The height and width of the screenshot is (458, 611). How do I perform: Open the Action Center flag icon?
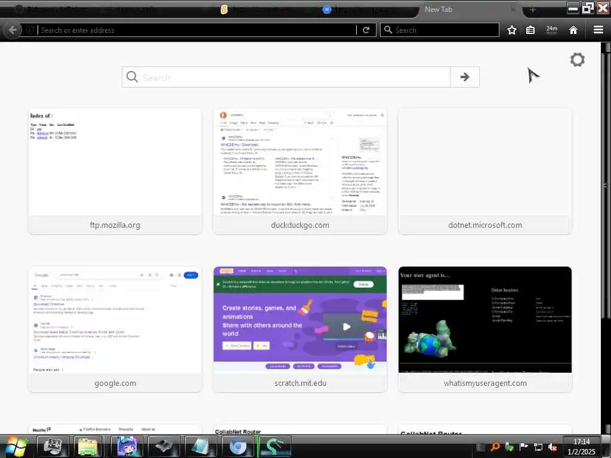[x=523, y=447]
